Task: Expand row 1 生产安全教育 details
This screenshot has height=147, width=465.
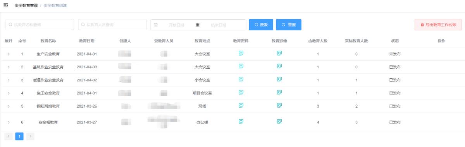Action: pyautogui.click(x=9, y=54)
